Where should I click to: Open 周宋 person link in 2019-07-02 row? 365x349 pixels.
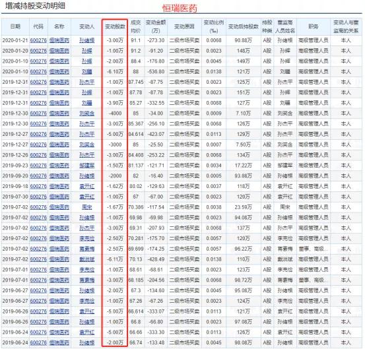(x=87, y=207)
